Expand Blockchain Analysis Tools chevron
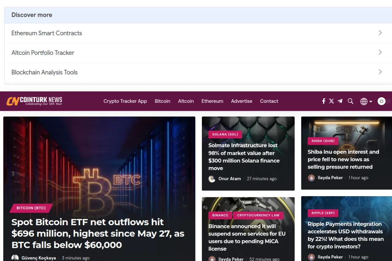The width and height of the screenshot is (392, 261). pyautogui.click(x=380, y=72)
